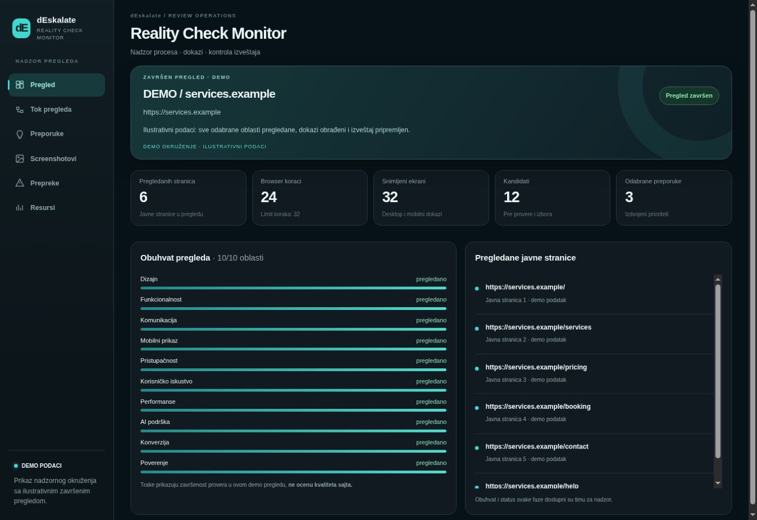Image resolution: width=757 pixels, height=520 pixels.
Task: Click the Konverzija coverage label
Action: pyautogui.click(x=155, y=443)
